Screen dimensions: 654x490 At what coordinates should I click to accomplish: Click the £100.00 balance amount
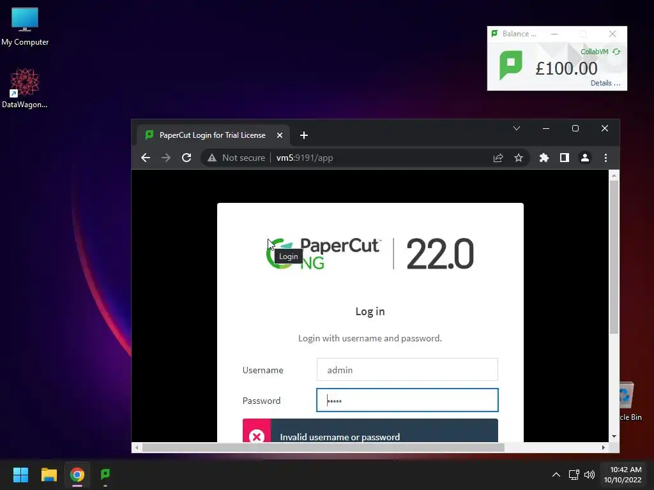tap(567, 68)
